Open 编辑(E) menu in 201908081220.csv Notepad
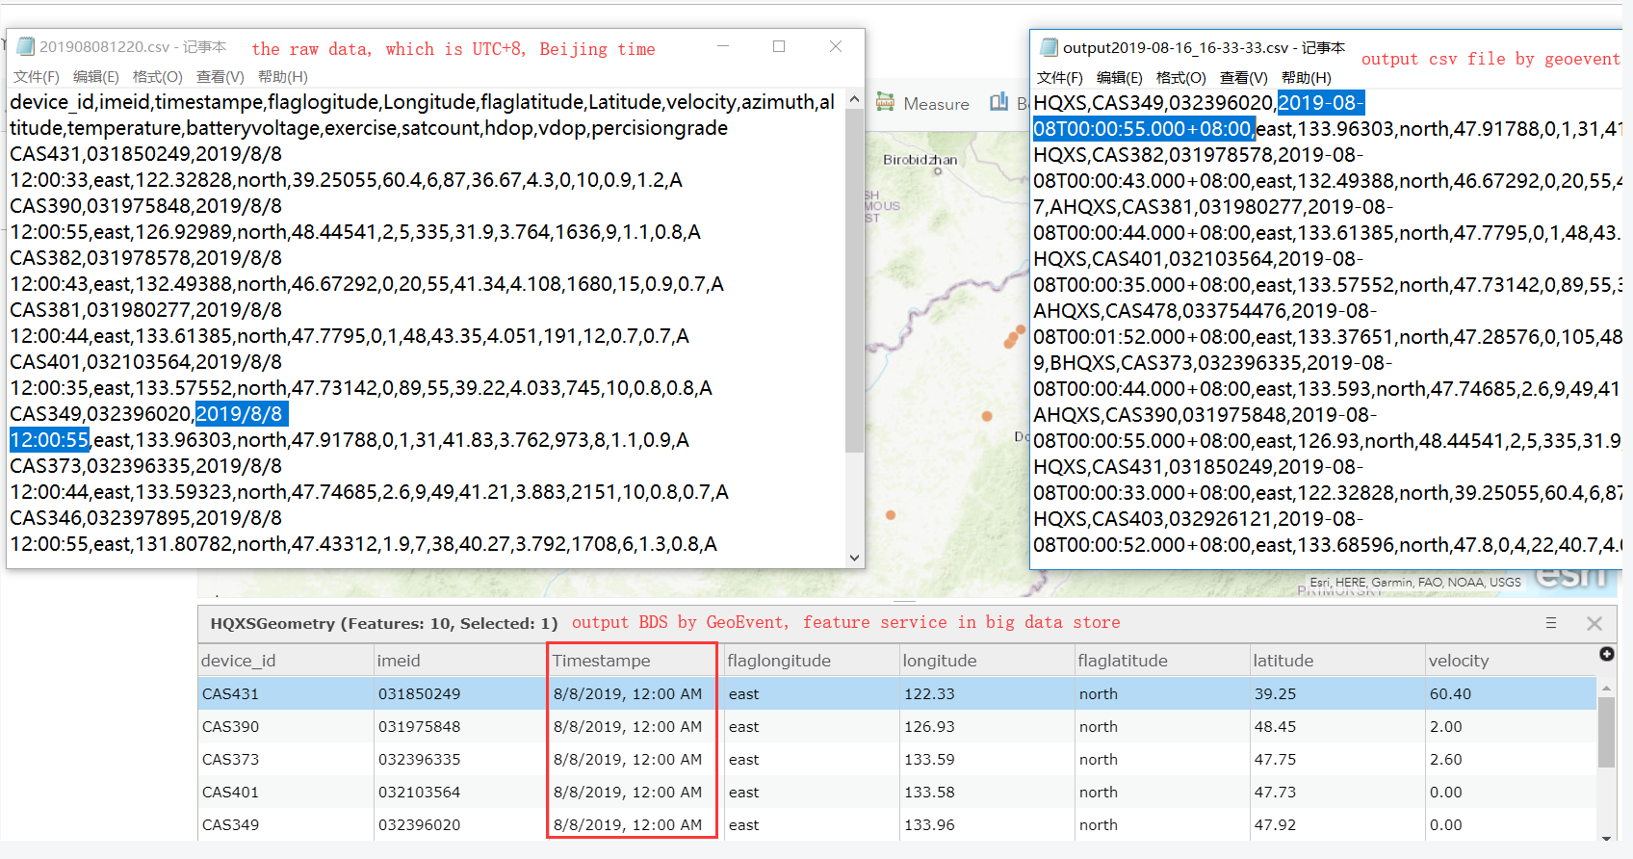This screenshot has width=1633, height=859. (96, 77)
